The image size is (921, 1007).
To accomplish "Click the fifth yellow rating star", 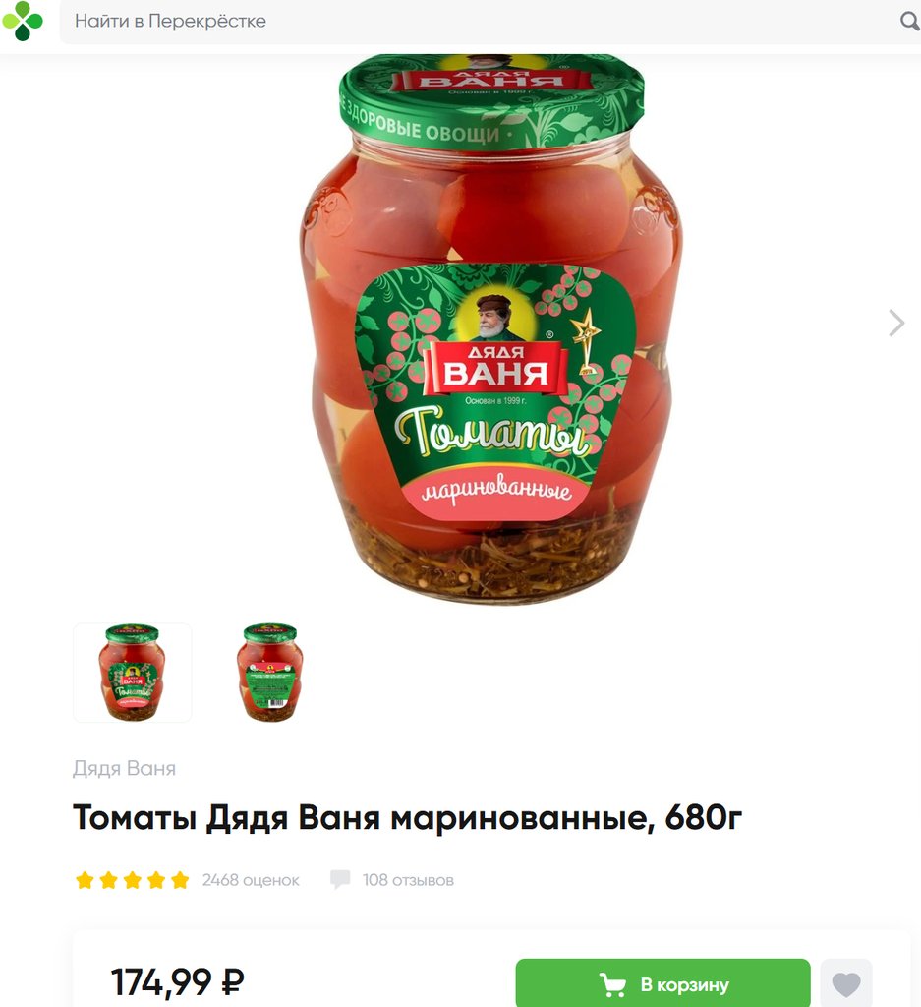I will pos(180,880).
